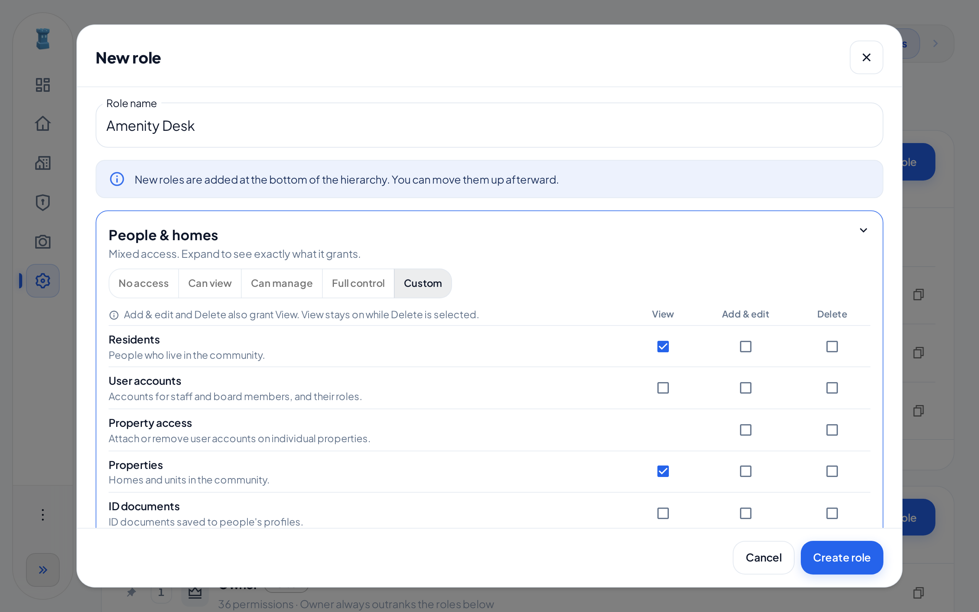Check Delete for Property access

click(832, 430)
